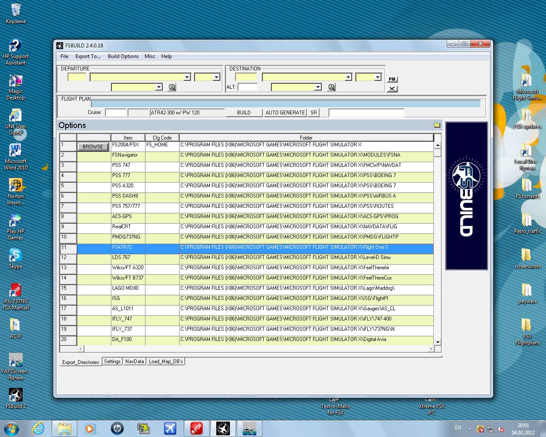The image size is (546, 437).
Task: Select the FSBuild 2 desktop shortcut
Action: [x=16, y=399]
